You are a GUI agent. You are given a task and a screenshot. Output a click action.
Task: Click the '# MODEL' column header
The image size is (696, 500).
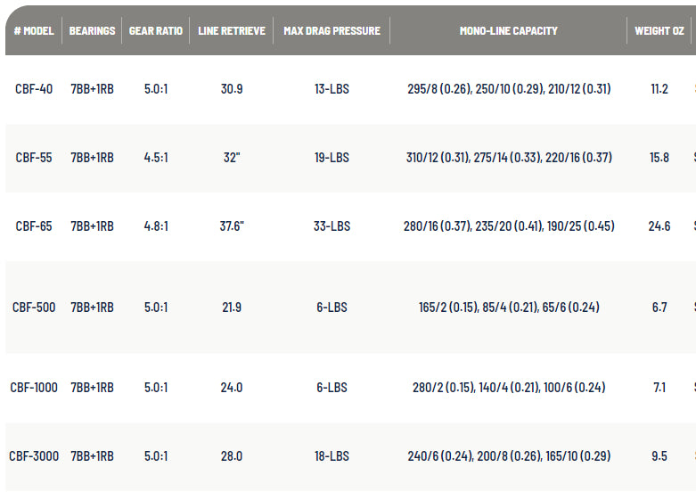point(34,30)
